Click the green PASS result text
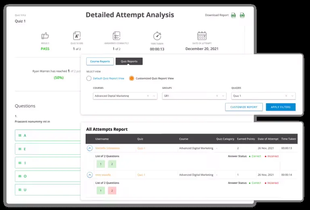 (45, 49)
